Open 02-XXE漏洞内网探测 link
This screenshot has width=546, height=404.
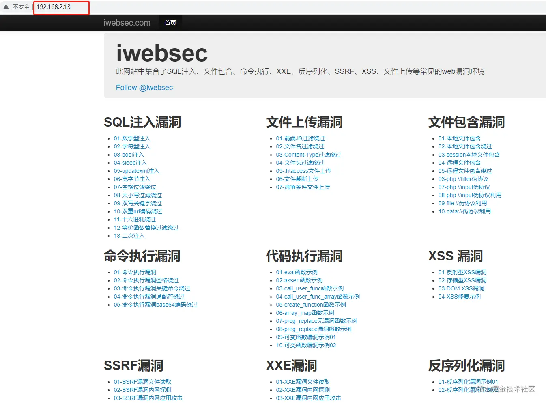(303, 390)
